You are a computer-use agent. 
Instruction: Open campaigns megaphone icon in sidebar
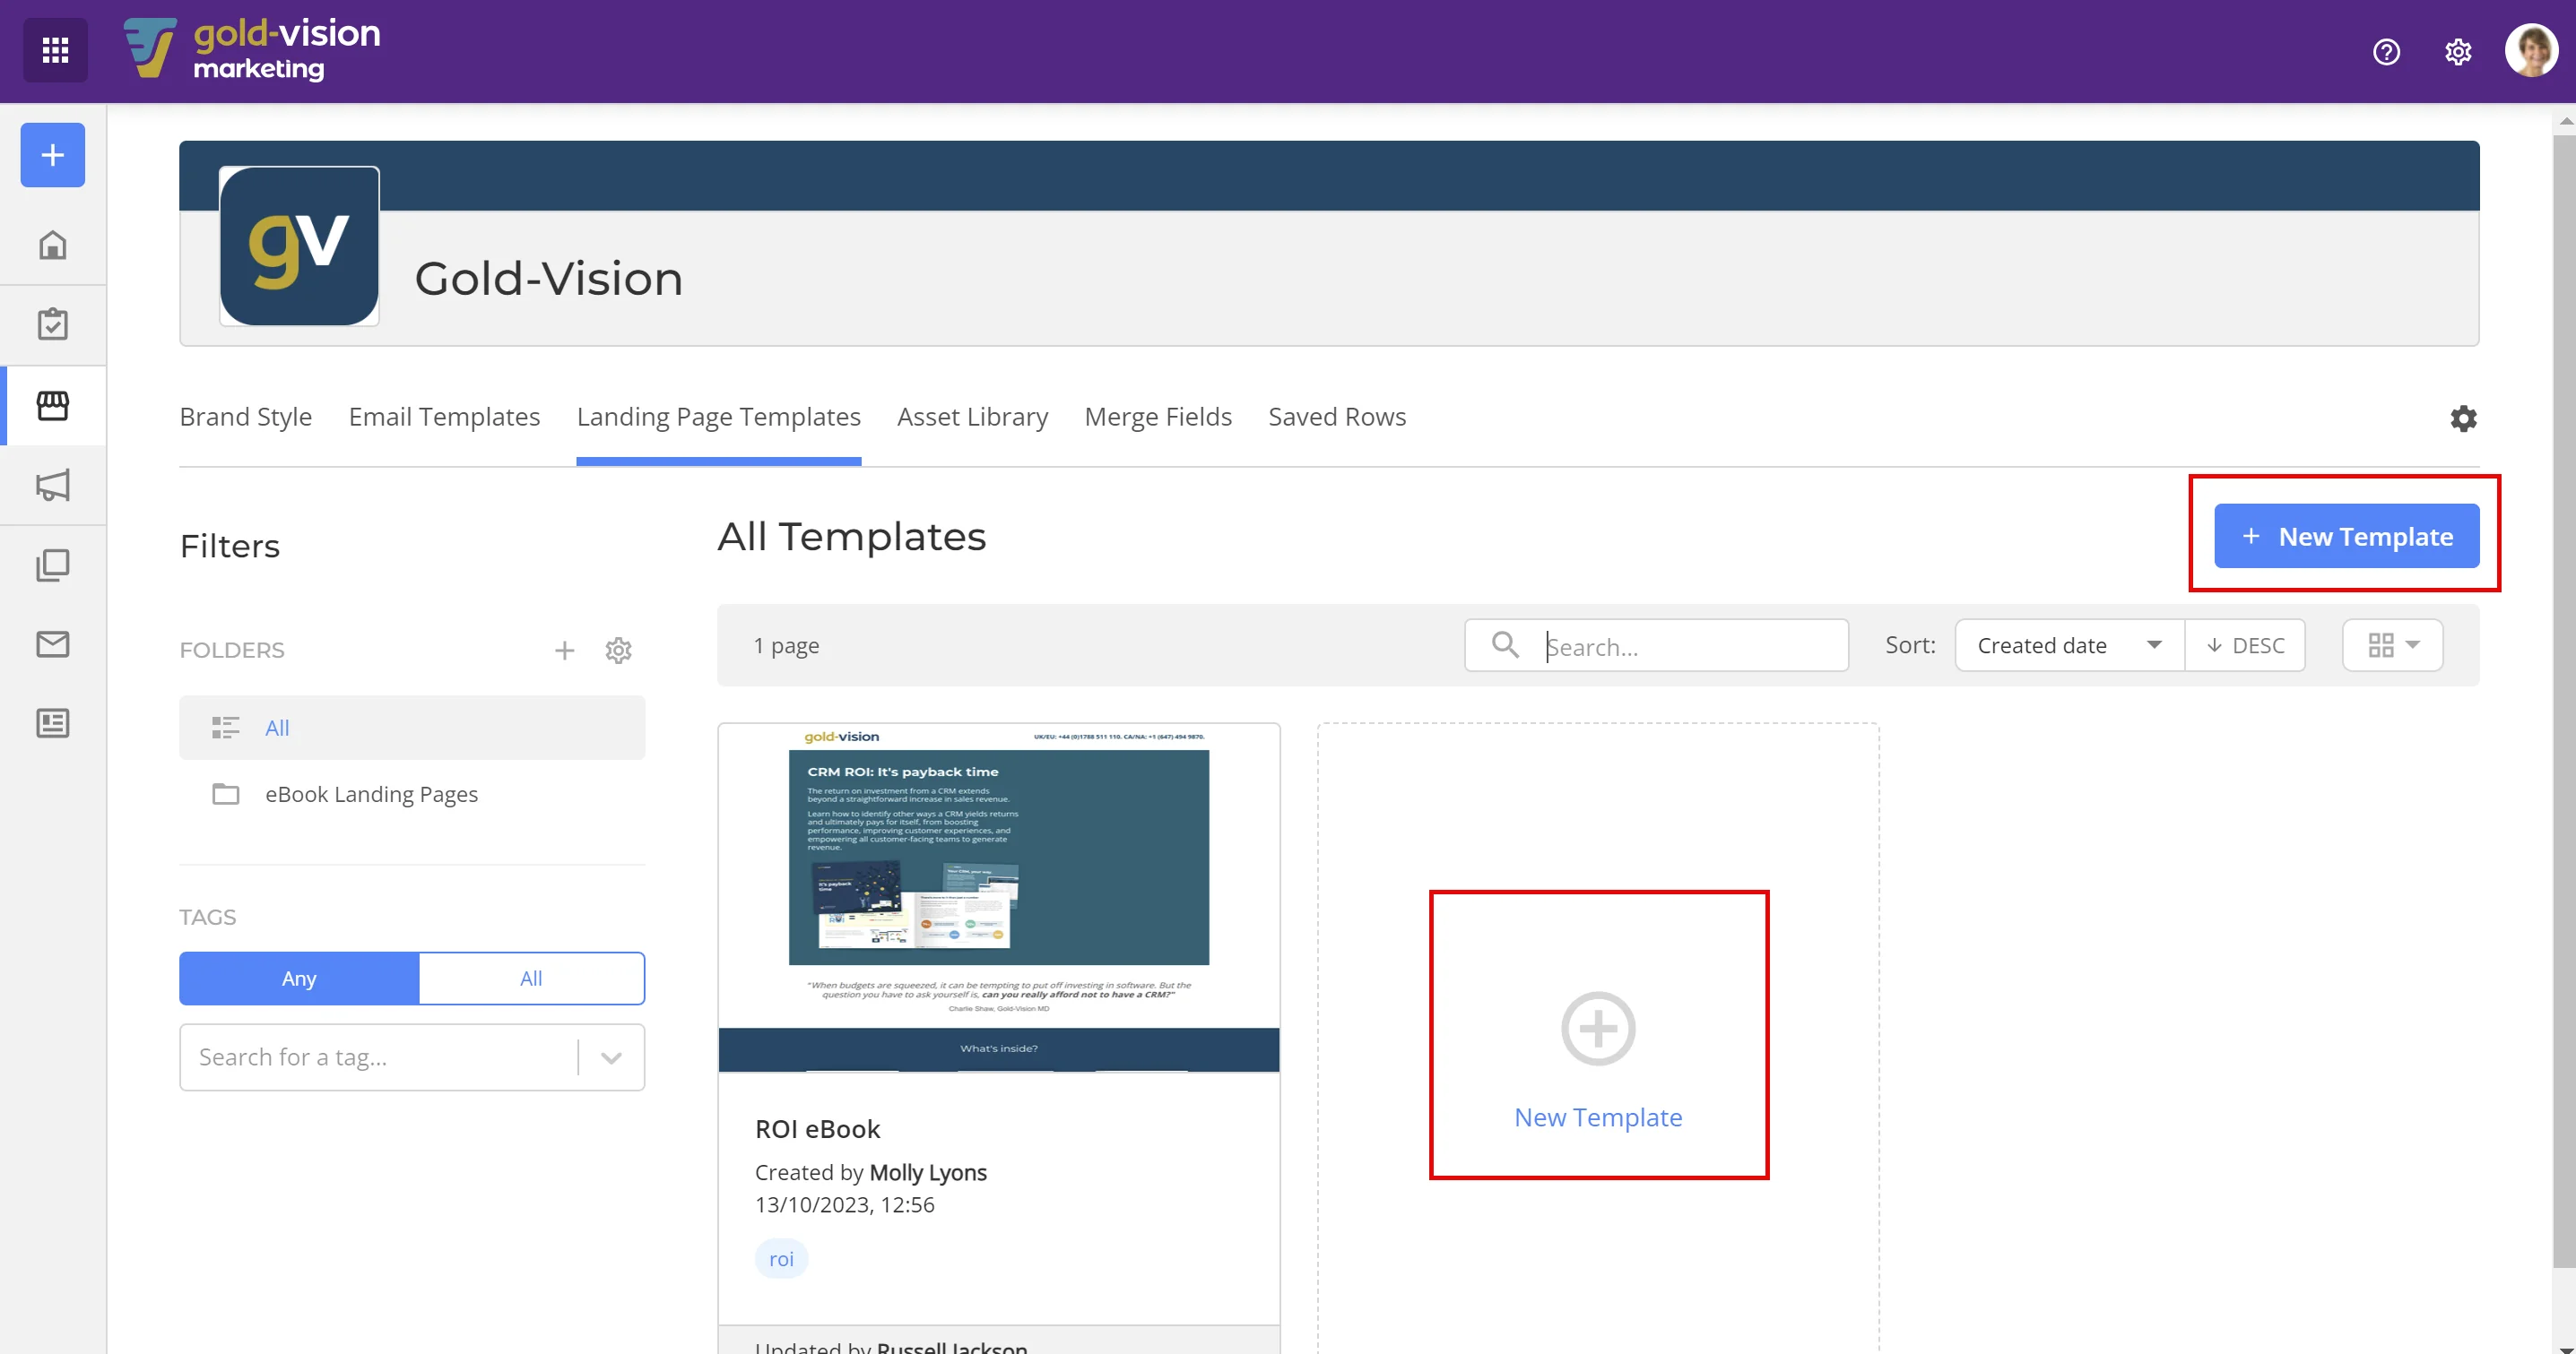click(x=53, y=485)
